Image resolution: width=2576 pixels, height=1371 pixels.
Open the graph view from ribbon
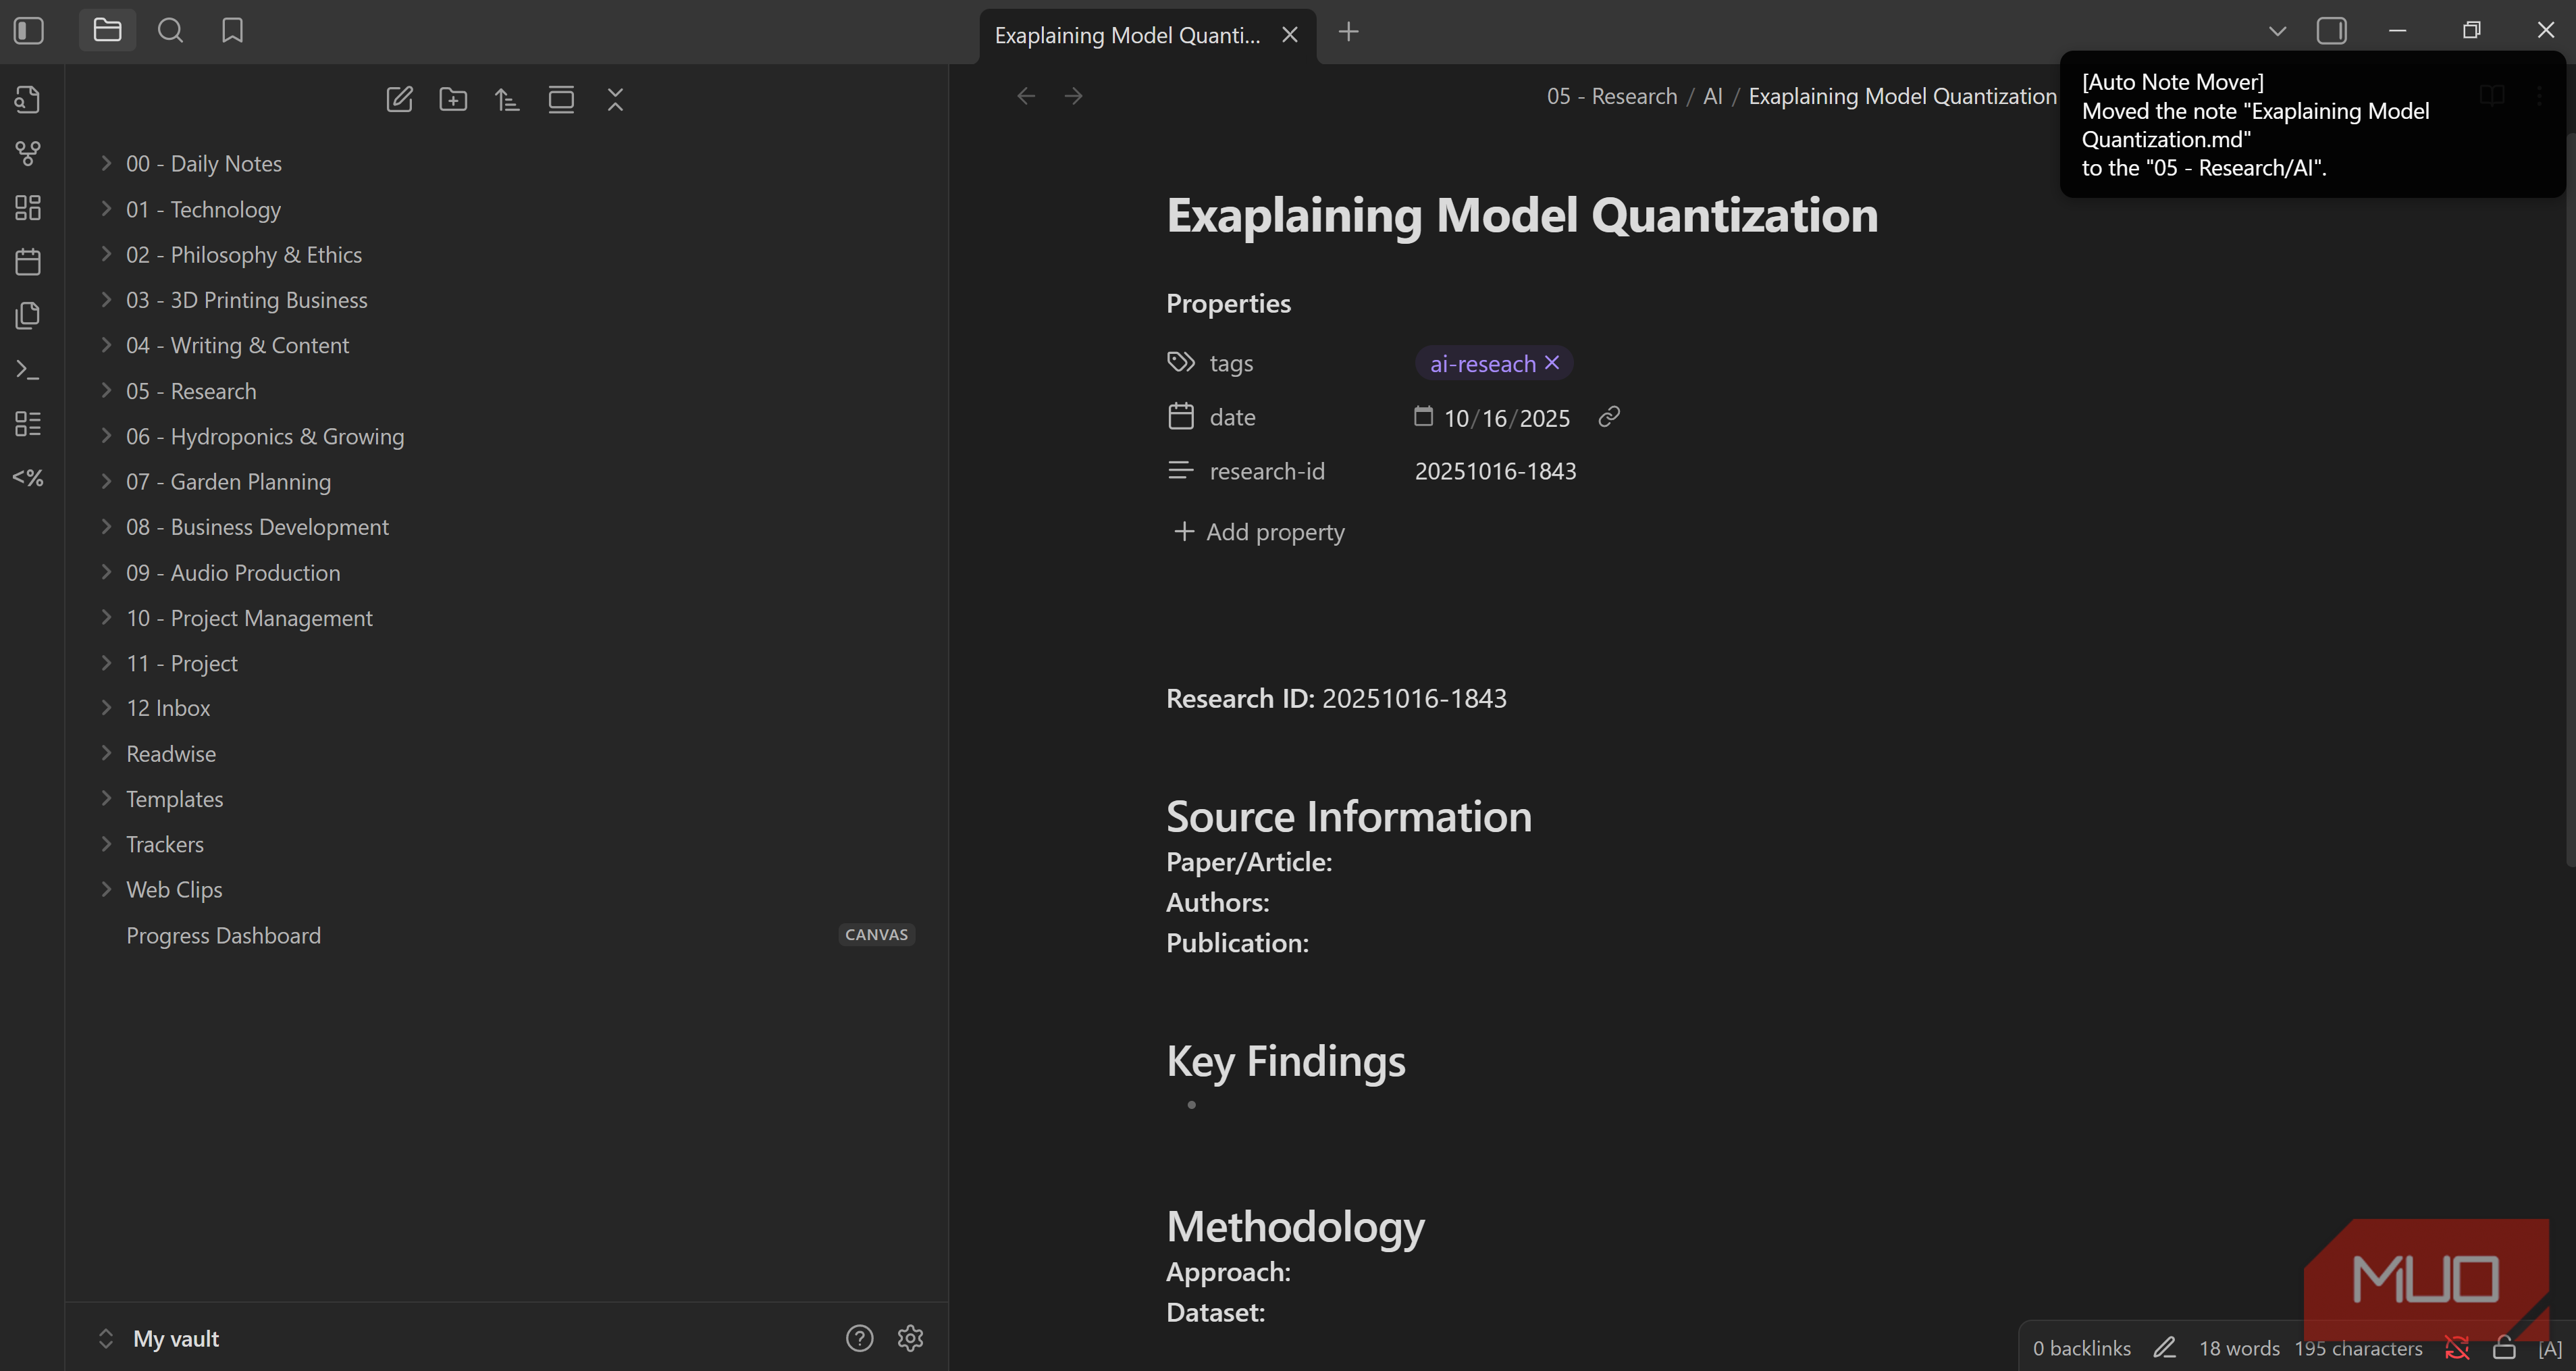(x=28, y=153)
